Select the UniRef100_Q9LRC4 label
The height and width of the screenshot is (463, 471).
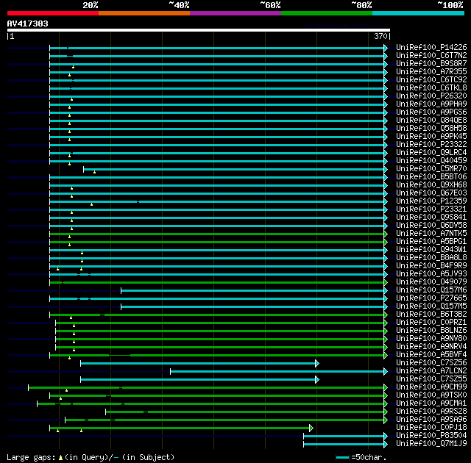431,153
